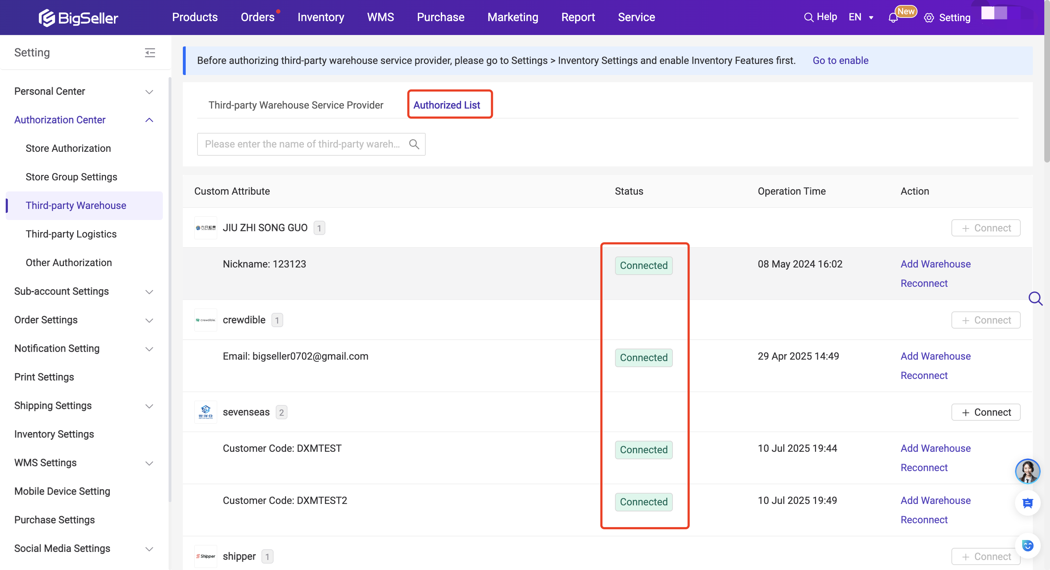1050x570 pixels.
Task: Add Warehouse for Nickname 123123
Action: pos(935,264)
